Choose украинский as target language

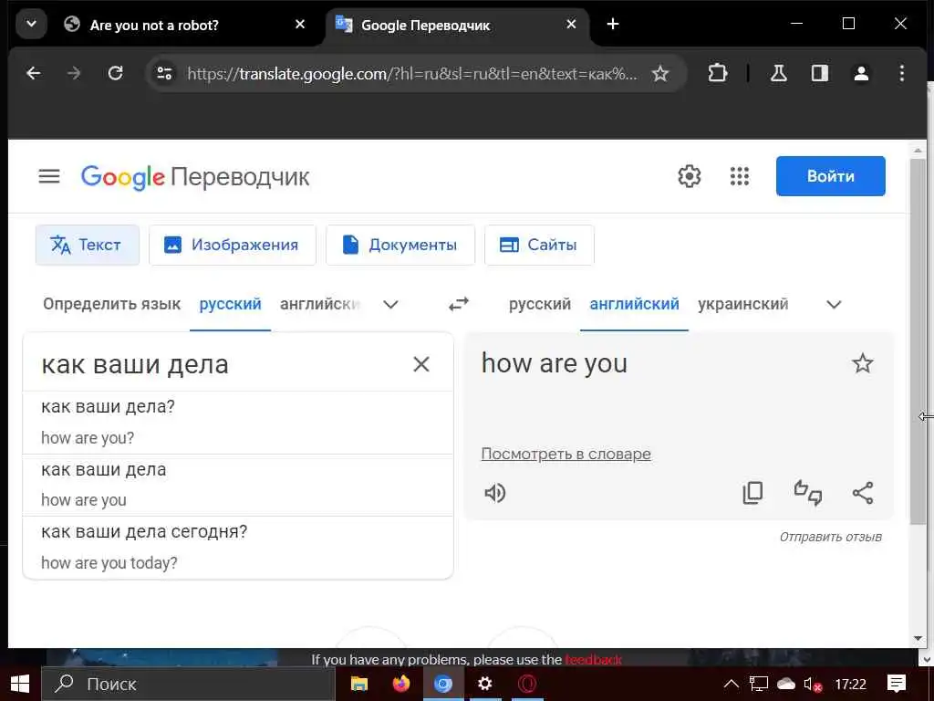tap(742, 304)
